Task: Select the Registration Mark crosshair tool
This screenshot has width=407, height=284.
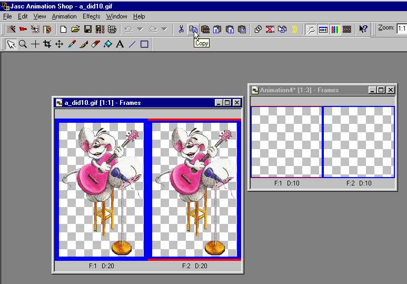Action: (x=35, y=44)
